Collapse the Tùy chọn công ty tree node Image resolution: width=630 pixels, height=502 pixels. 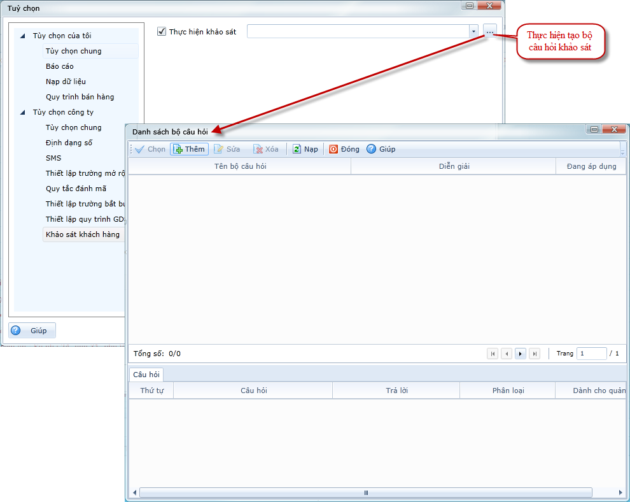tap(24, 113)
